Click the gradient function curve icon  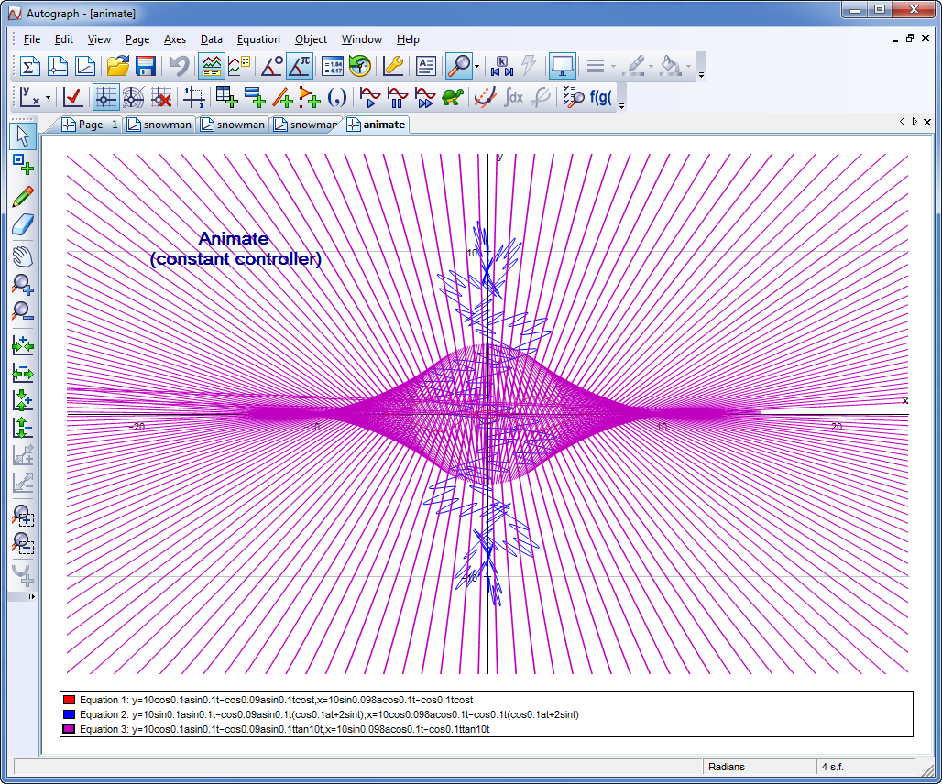[x=485, y=97]
